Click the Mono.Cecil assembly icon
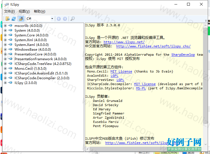The height and width of the screenshot is (154, 210). tap(10, 68)
